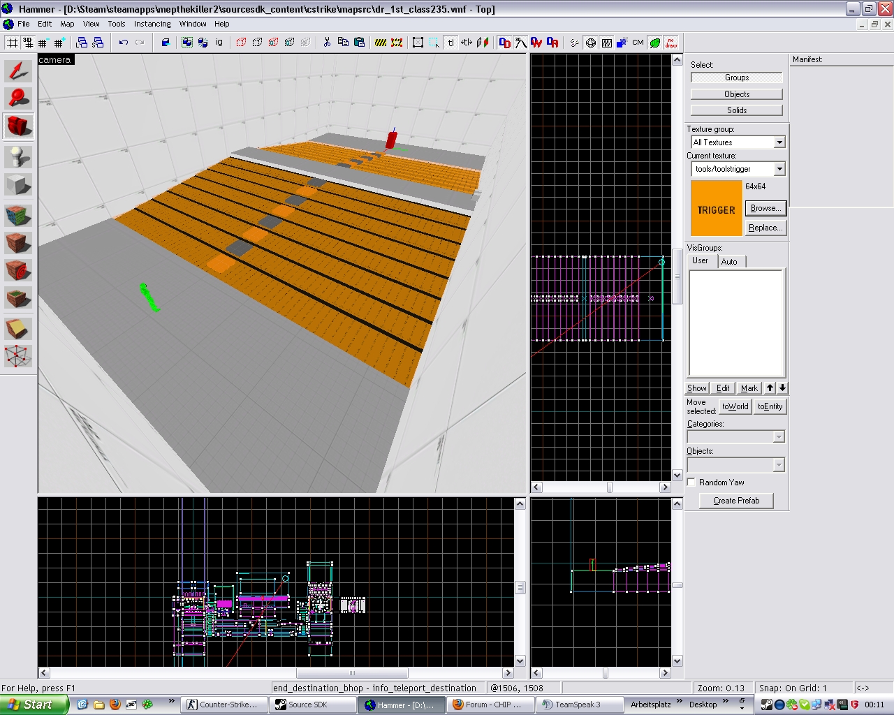Open the Instancing menu
The image size is (894, 715).
click(152, 24)
